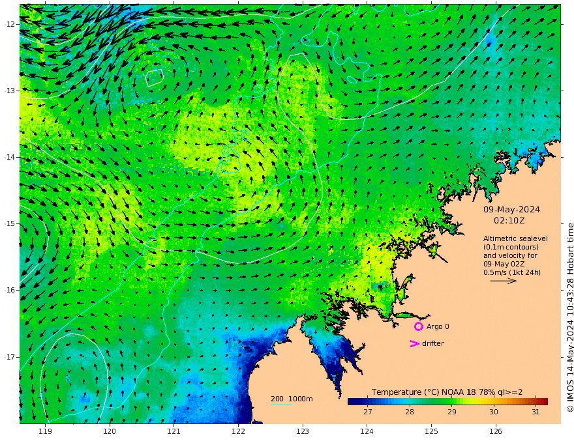Click longitude label 123 on the axis
Viewport: 574px width, 443px height.
click(x=303, y=431)
